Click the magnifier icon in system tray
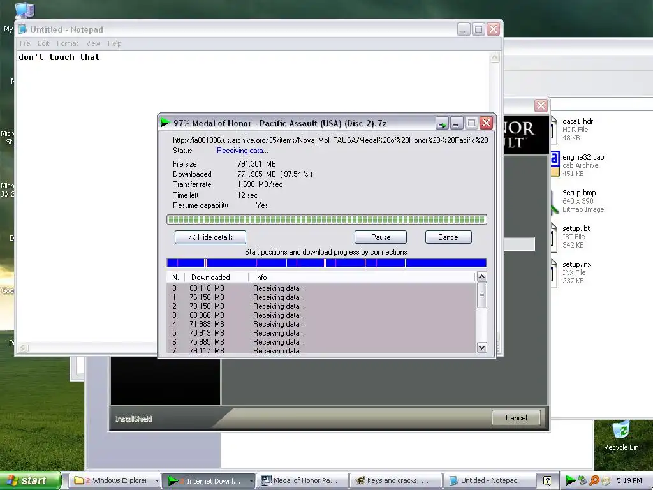This screenshot has width=653, height=490. tap(594, 480)
